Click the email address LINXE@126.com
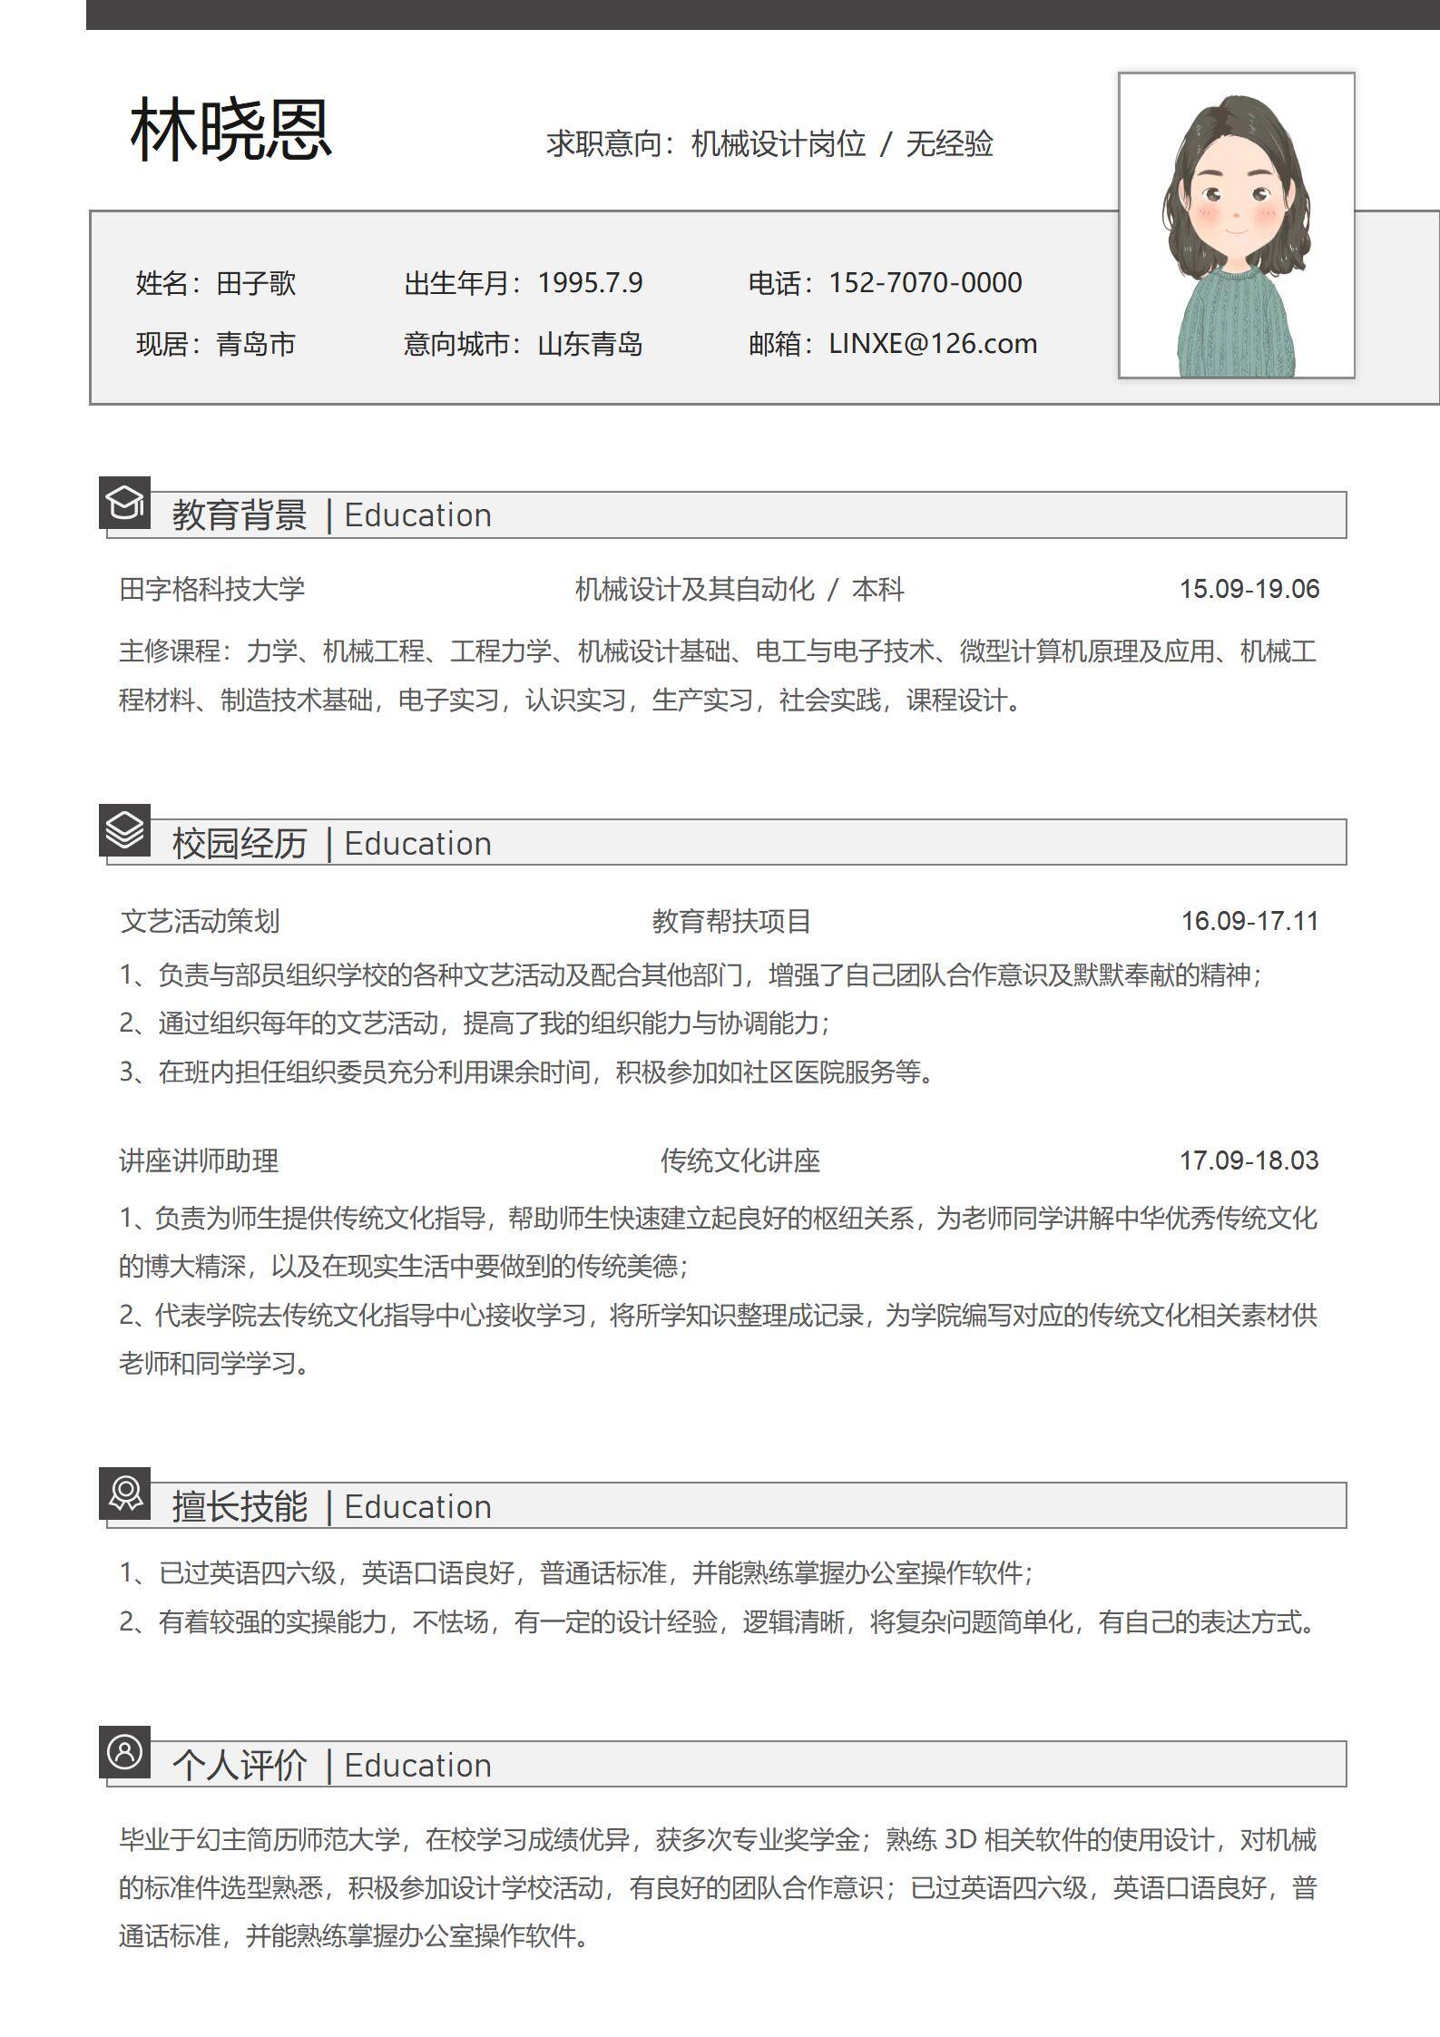The image size is (1440, 2037). click(932, 344)
